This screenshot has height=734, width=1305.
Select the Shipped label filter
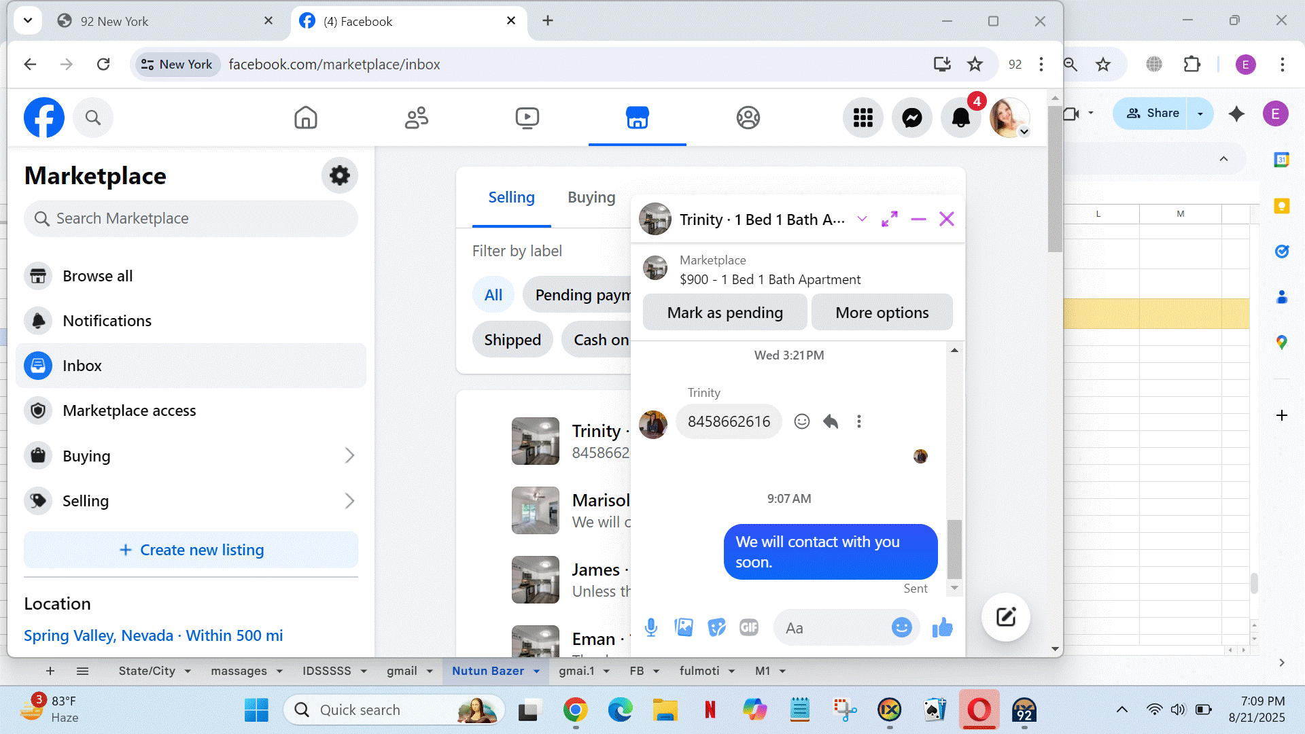(512, 340)
